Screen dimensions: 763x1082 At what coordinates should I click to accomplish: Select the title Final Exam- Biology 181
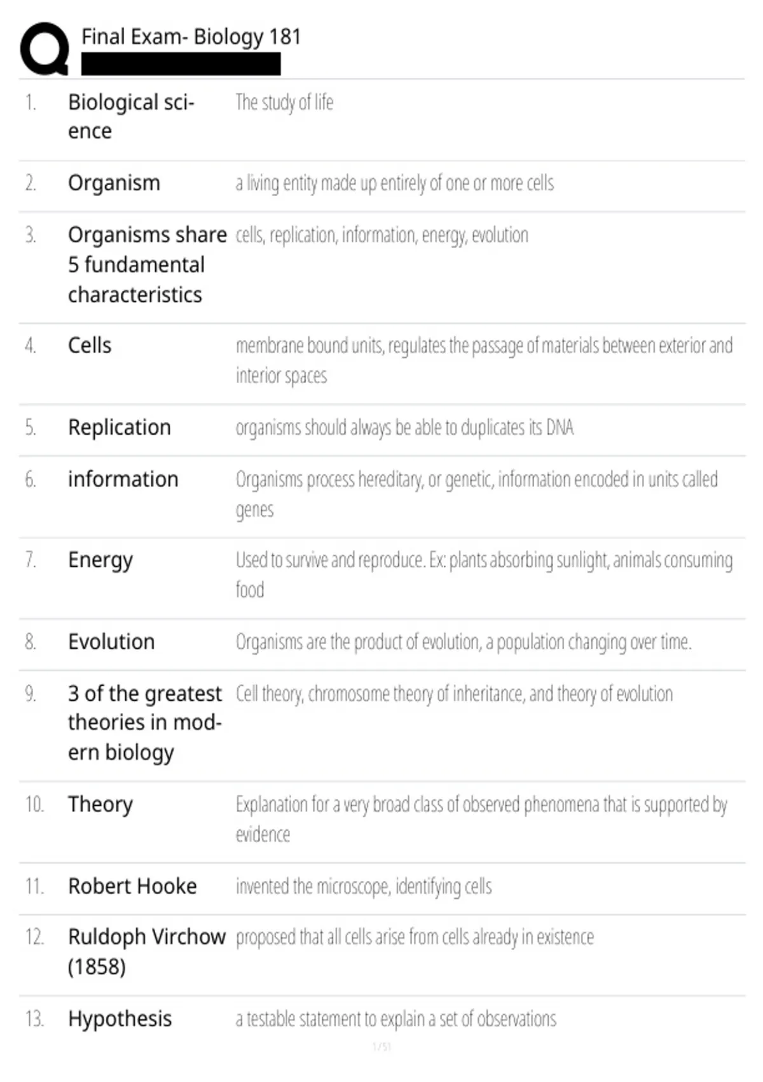point(191,37)
